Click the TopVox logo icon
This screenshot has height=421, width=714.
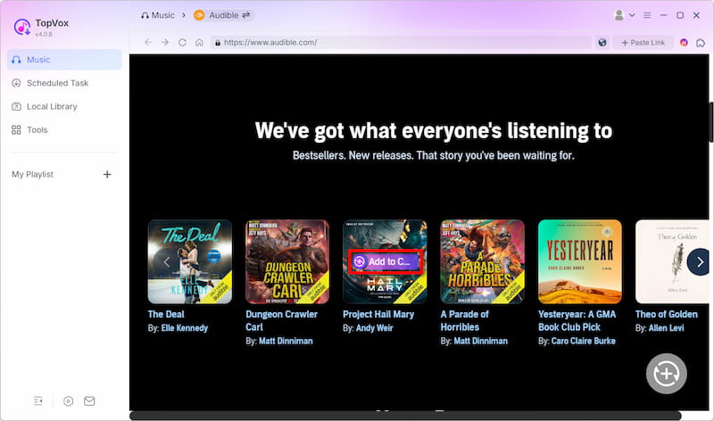click(21, 27)
